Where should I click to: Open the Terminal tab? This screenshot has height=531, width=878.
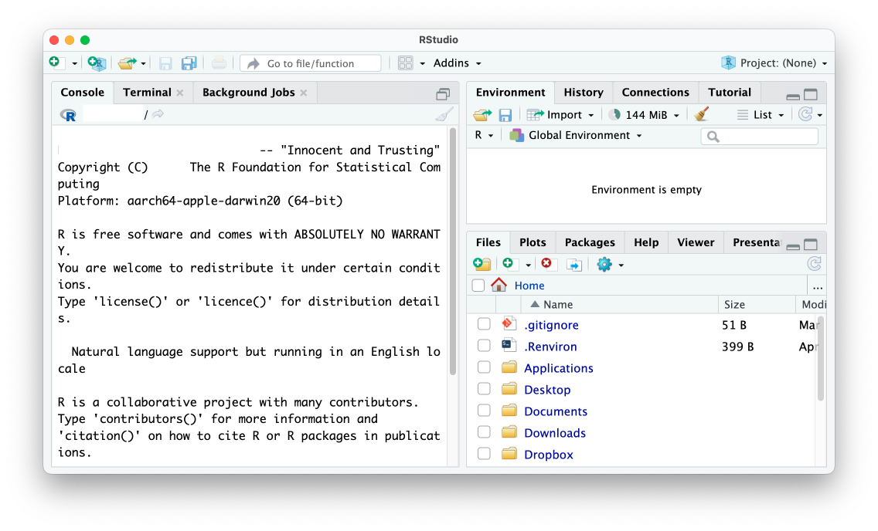pyautogui.click(x=146, y=92)
